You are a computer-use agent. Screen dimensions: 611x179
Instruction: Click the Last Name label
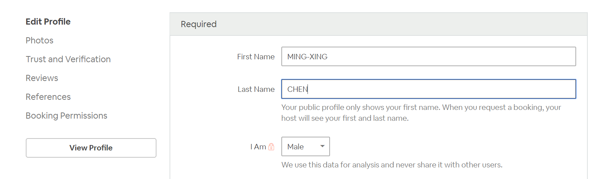256,89
